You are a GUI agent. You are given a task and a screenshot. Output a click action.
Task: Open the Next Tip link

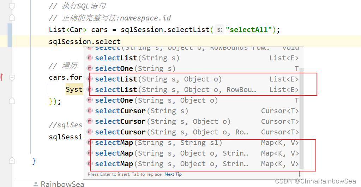pyautogui.click(x=174, y=174)
